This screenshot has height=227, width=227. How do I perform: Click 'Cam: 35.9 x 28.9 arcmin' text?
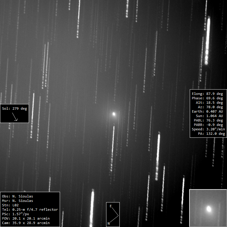[26, 223]
